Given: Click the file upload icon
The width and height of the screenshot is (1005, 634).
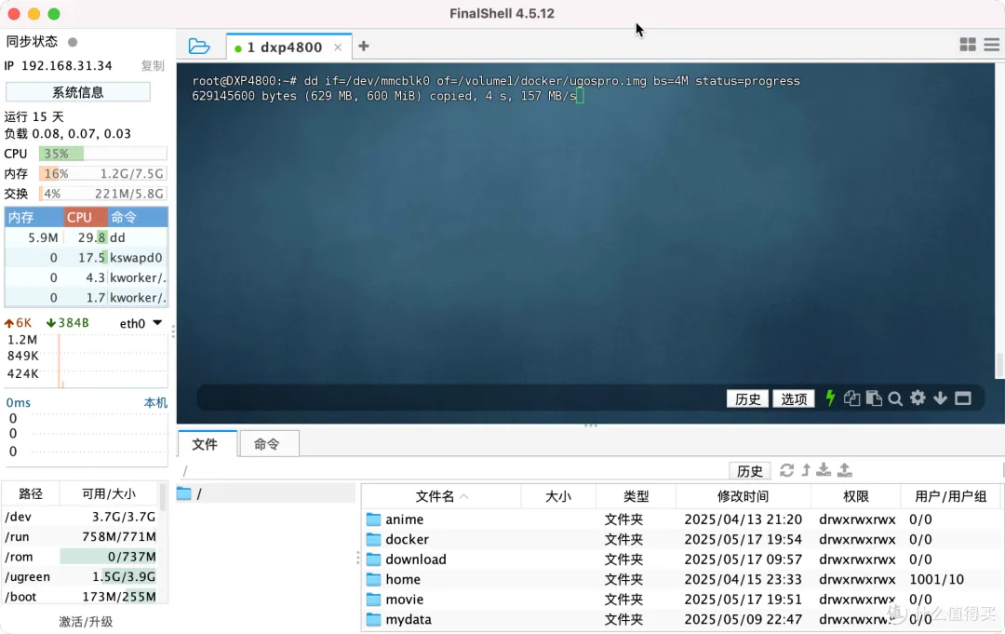Looking at the screenshot, I should [845, 470].
